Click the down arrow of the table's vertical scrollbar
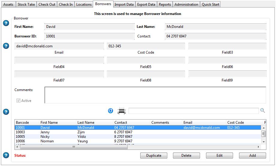This screenshot has width=276, height=166. coord(263,142)
